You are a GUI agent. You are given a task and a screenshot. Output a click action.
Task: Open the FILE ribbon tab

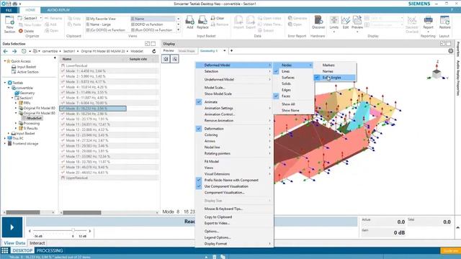(x=9, y=10)
